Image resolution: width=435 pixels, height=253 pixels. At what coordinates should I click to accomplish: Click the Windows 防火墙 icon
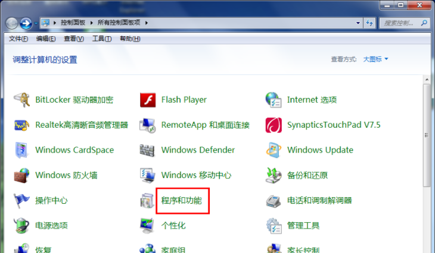point(21,175)
